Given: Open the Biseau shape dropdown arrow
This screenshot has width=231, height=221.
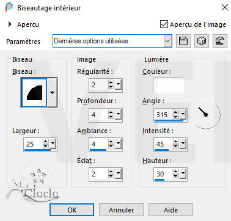Looking at the screenshot, I should pos(52,93).
